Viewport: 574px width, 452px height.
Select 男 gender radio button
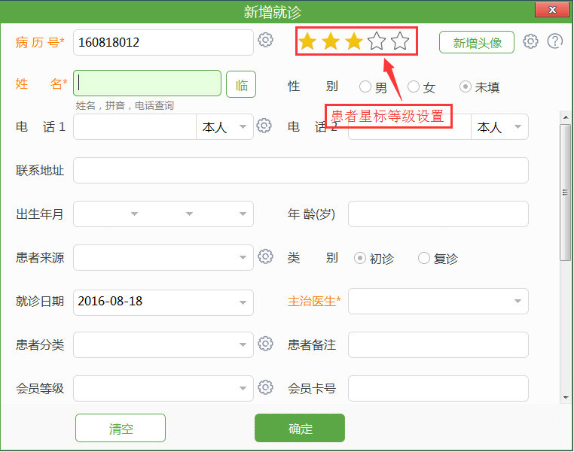tap(365, 87)
